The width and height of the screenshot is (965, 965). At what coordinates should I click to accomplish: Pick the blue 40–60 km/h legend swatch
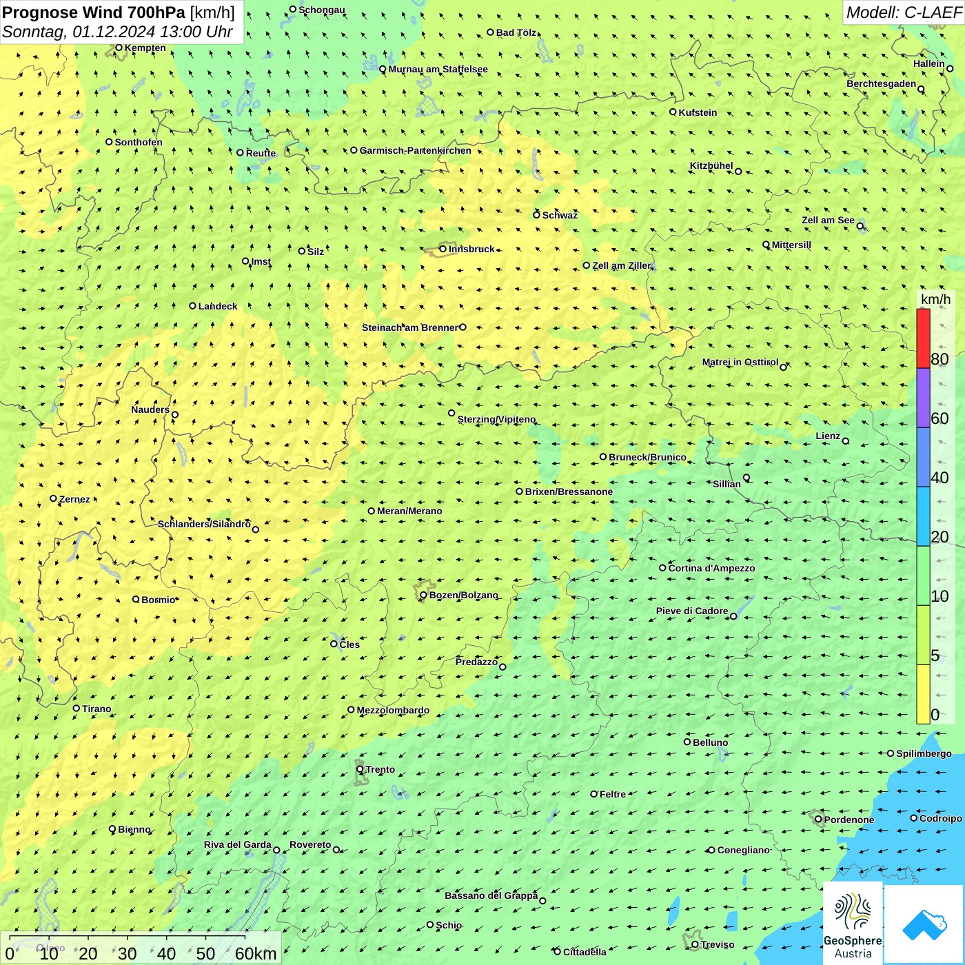click(923, 458)
